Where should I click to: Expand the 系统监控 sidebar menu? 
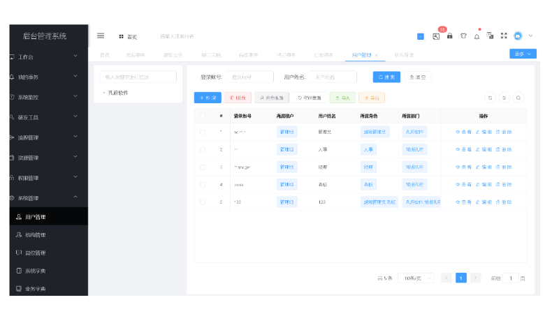[49, 97]
